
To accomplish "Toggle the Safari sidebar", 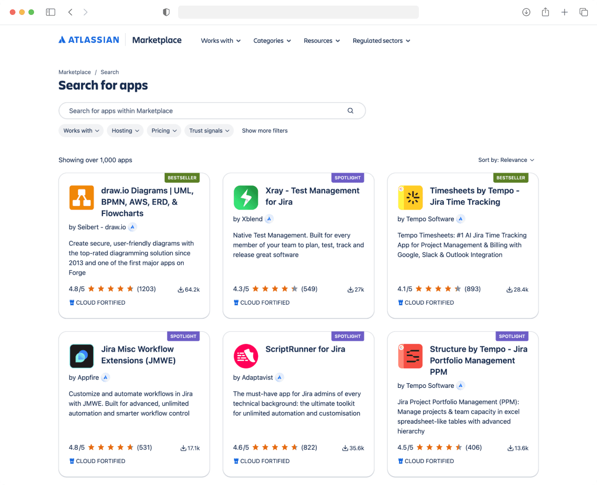I will pyautogui.click(x=50, y=12).
